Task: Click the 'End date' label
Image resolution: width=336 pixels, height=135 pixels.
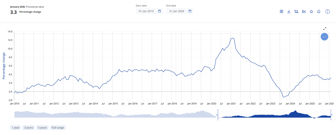Action: click(171, 6)
